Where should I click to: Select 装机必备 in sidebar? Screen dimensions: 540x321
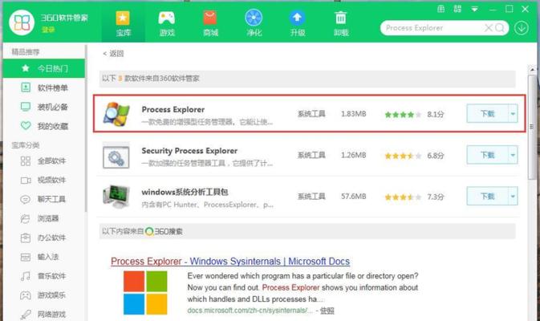coord(44,107)
